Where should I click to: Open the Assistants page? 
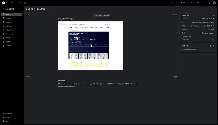[x=9, y=22]
